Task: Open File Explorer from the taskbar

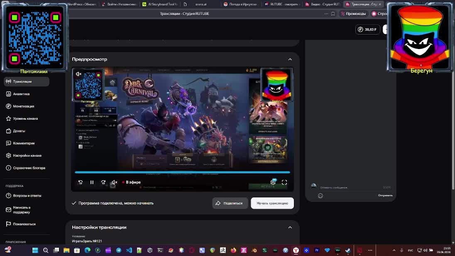Action: pos(66,250)
